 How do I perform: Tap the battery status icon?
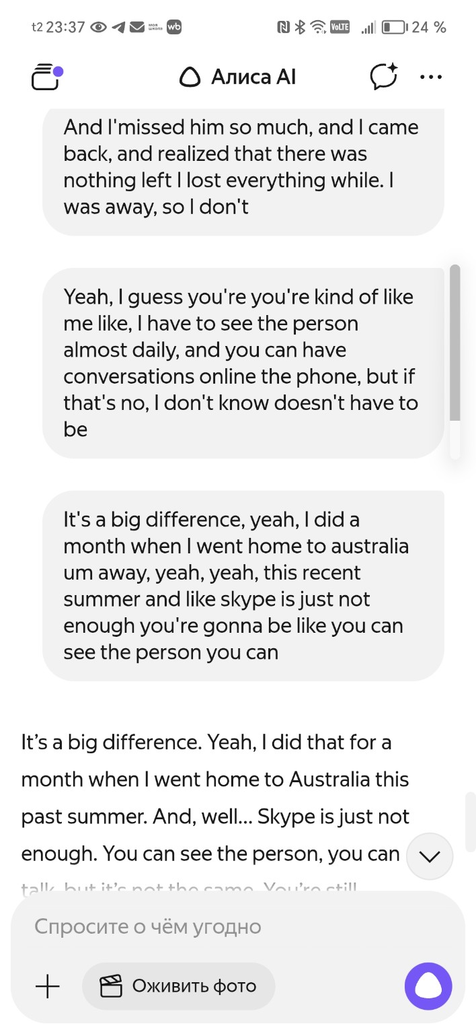[x=394, y=28]
